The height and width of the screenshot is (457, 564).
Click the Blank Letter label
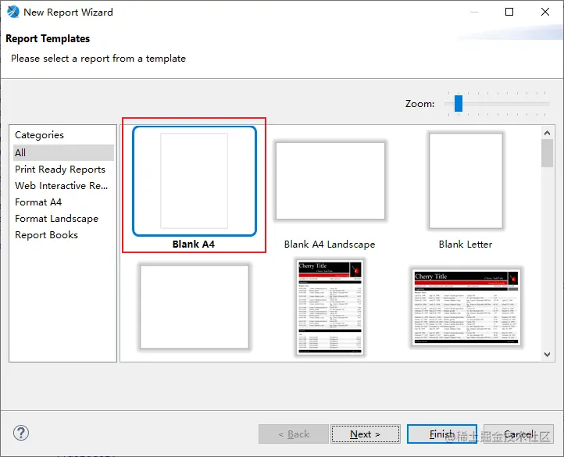[466, 245]
